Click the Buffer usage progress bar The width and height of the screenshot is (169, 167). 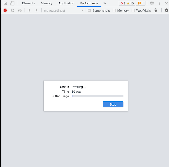(x=97, y=96)
